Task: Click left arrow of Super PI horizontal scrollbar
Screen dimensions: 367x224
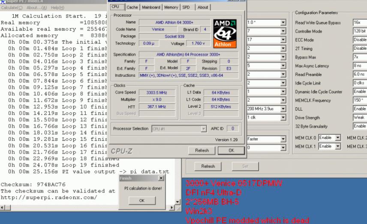Action: point(3,208)
